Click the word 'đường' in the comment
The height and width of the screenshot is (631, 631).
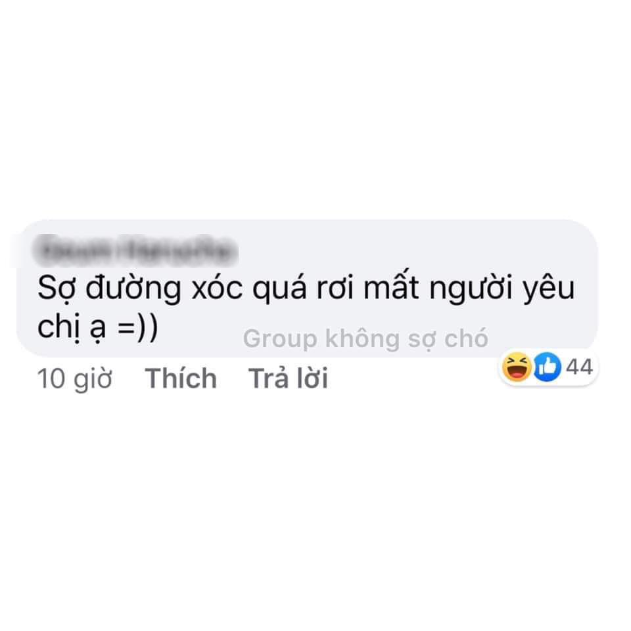click(133, 289)
